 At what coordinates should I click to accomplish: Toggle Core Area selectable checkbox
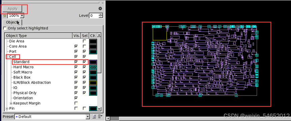tap(85, 46)
